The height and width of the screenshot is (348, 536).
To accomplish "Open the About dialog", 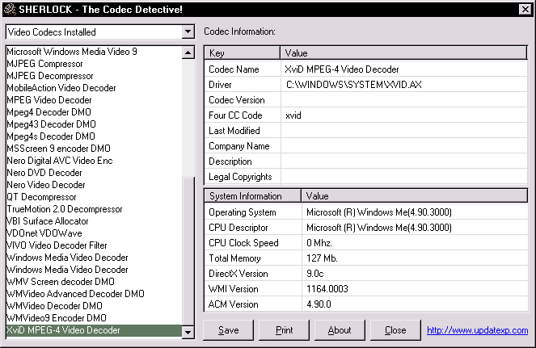I will [x=340, y=329].
